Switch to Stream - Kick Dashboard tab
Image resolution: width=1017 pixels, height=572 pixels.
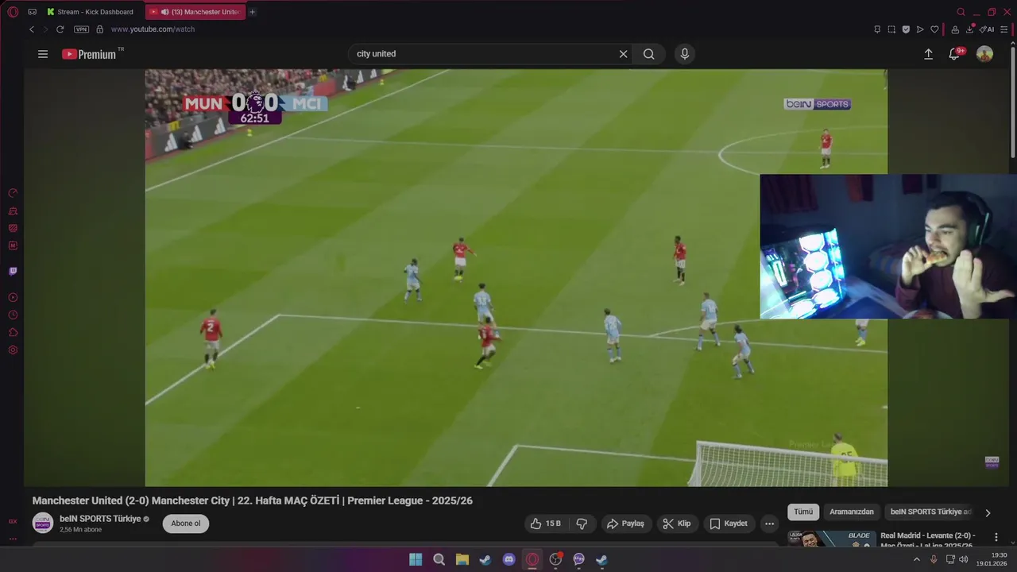90,12
